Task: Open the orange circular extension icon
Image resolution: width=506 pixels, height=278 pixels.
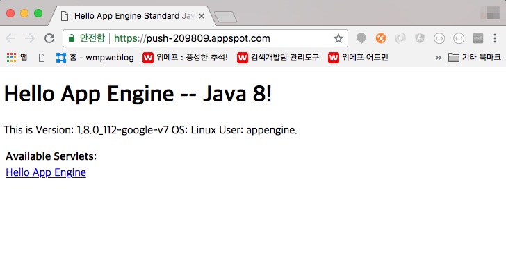Action: tap(381, 39)
